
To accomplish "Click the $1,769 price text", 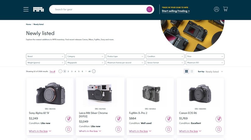I will click(x=183, y=118).
